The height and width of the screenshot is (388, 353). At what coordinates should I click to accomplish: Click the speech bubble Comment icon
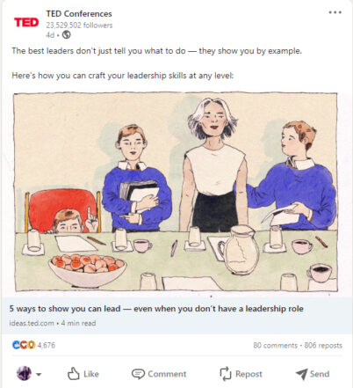pos(138,374)
